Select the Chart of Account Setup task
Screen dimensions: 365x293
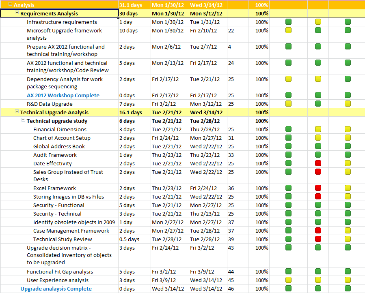62,138
